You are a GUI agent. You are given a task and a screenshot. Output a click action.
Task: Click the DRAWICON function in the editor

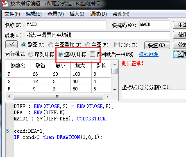click(68, 137)
